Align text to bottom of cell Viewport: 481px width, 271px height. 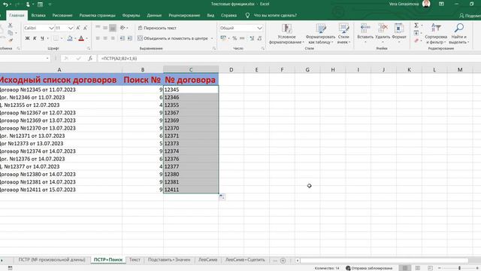[x=113, y=28]
